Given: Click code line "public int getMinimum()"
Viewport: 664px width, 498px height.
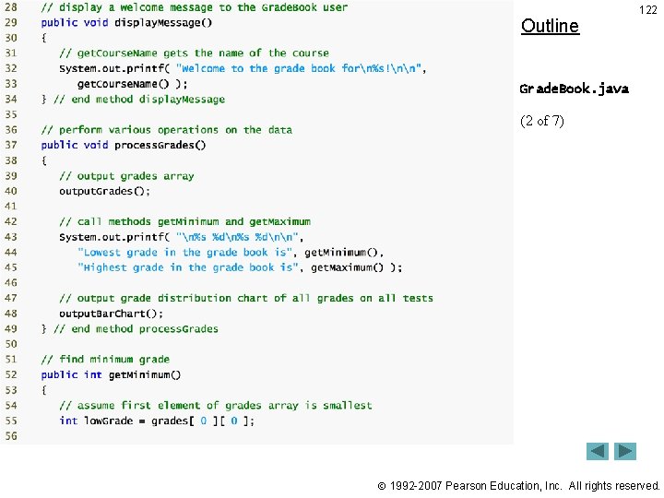Looking at the screenshot, I should click(x=111, y=374).
